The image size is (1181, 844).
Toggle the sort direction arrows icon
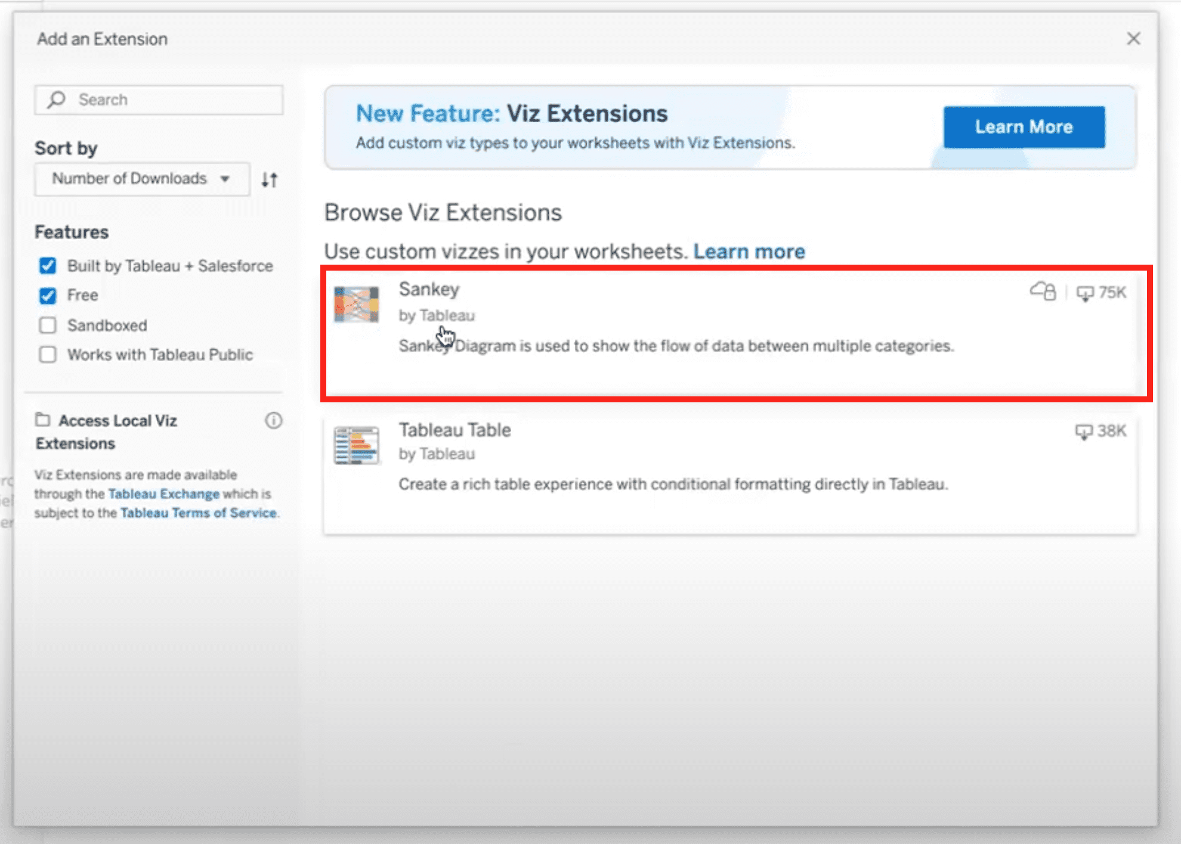coord(269,179)
